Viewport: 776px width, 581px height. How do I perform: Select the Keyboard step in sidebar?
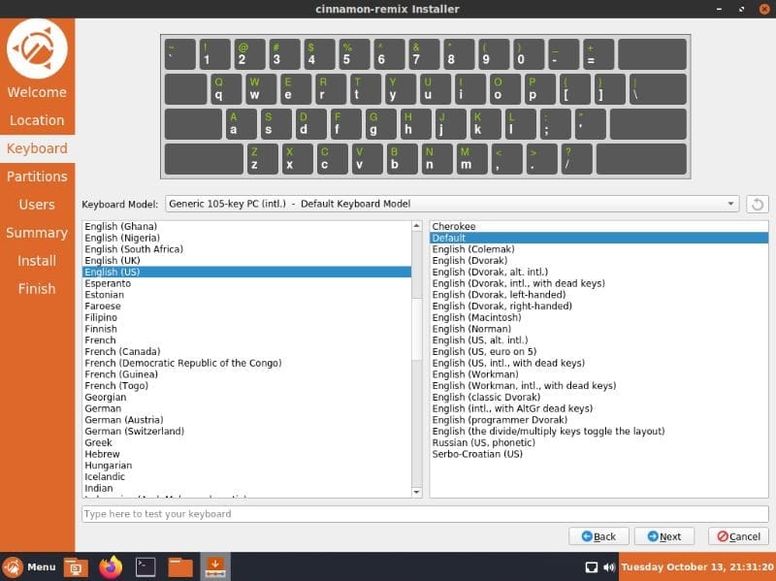(x=37, y=148)
